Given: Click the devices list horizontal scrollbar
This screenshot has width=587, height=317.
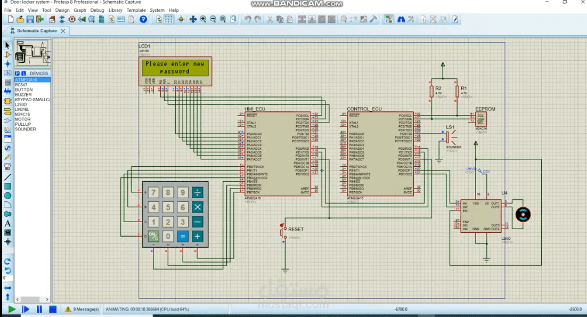Looking at the screenshot, I should tap(32, 299).
